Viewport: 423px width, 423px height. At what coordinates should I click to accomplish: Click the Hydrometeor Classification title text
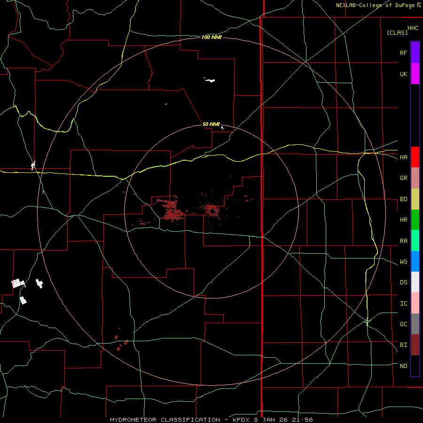164,420
